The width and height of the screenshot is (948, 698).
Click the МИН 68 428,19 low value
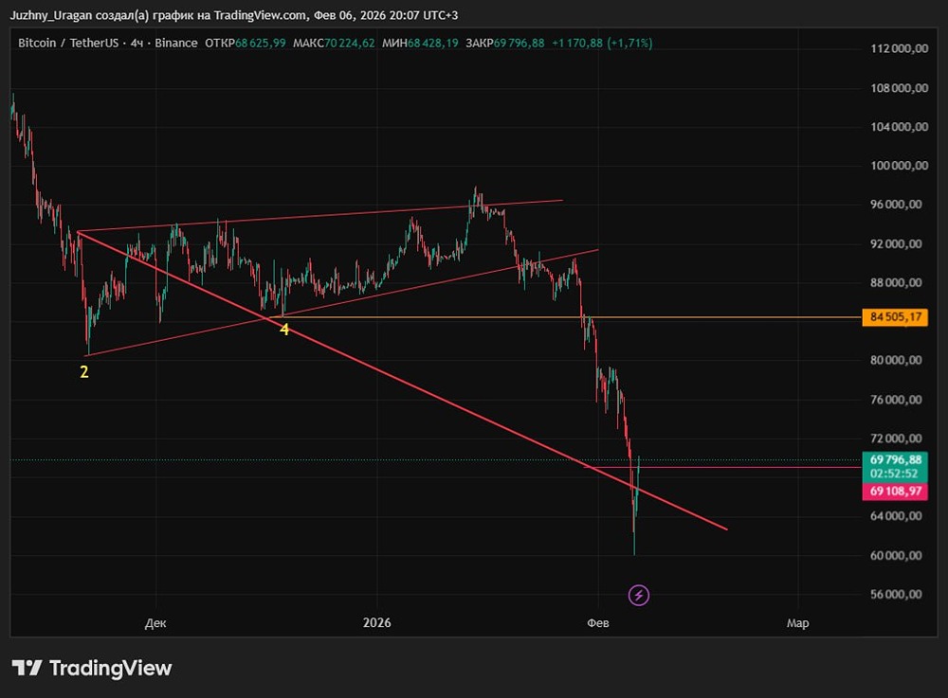420,43
